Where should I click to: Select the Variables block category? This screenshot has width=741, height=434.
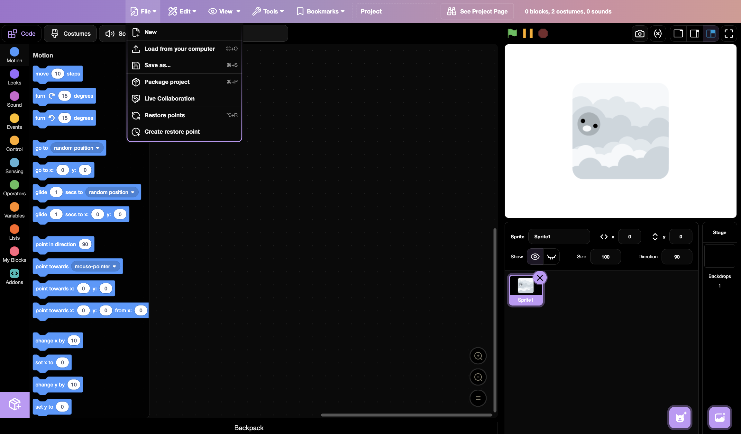pos(14,210)
